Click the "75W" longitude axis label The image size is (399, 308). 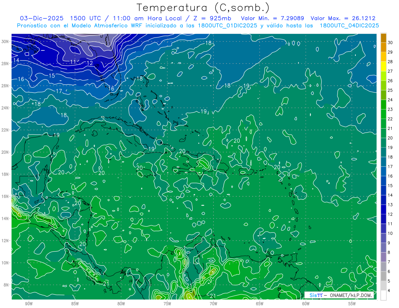tap(167, 304)
